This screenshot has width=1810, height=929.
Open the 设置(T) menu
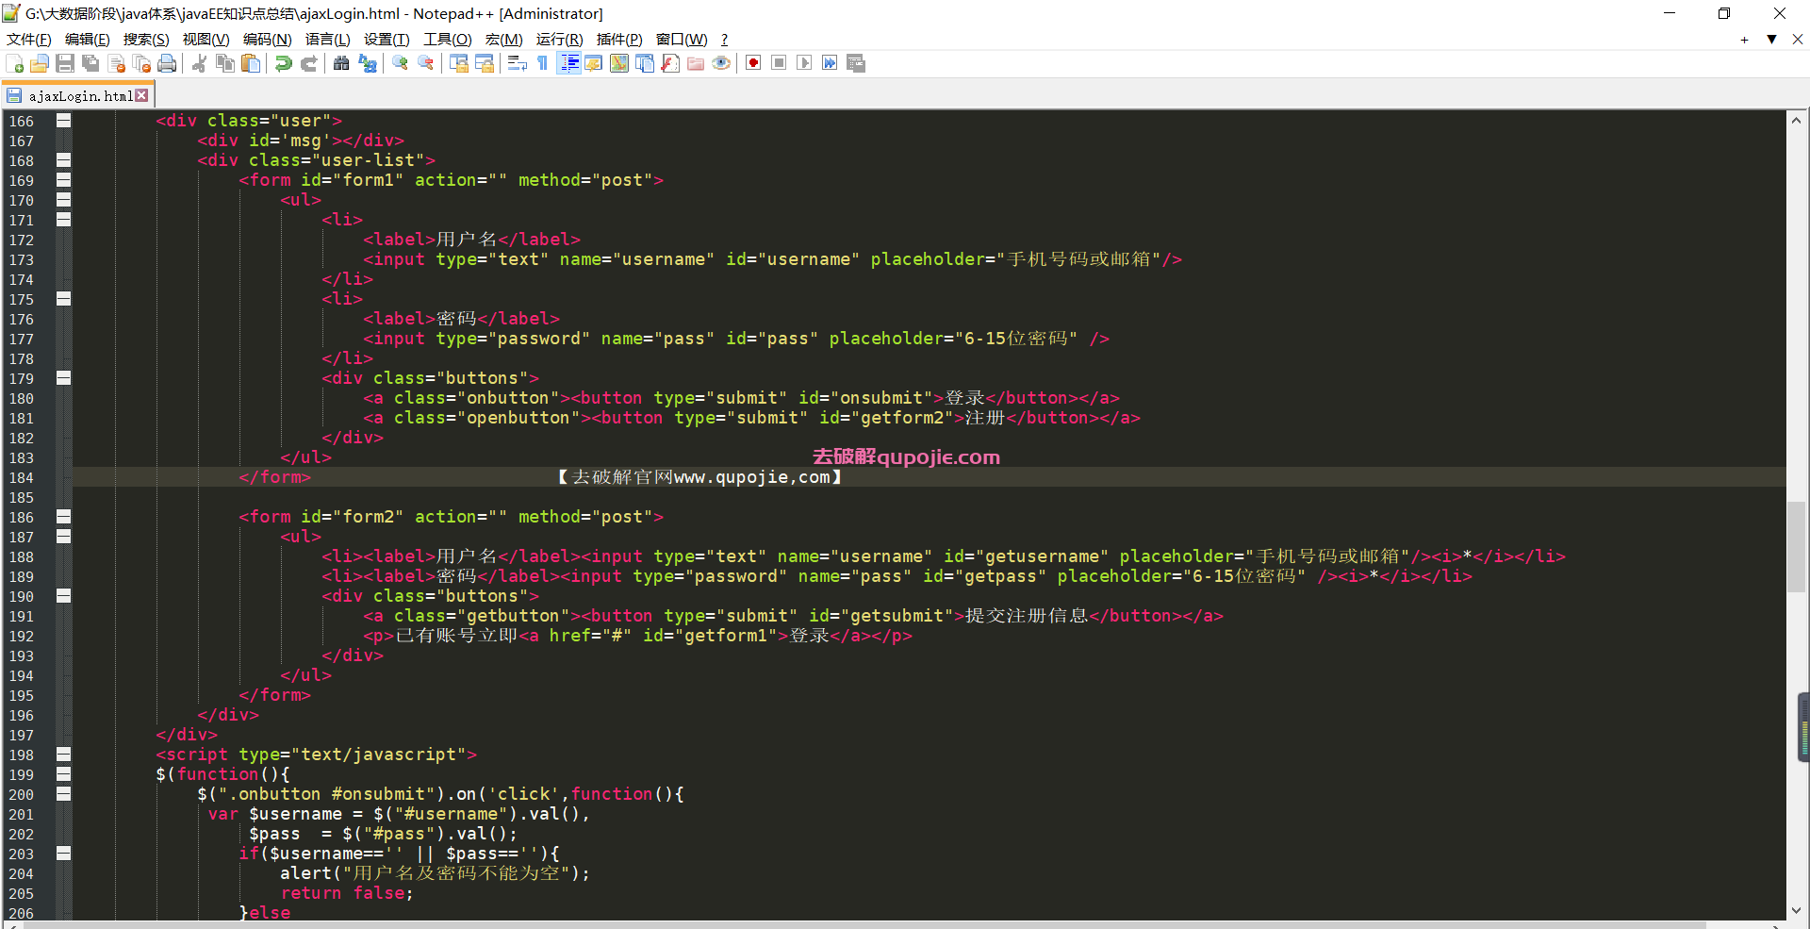[x=387, y=40]
